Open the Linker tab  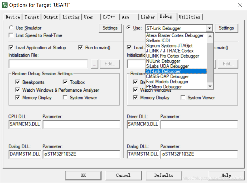click(x=148, y=17)
